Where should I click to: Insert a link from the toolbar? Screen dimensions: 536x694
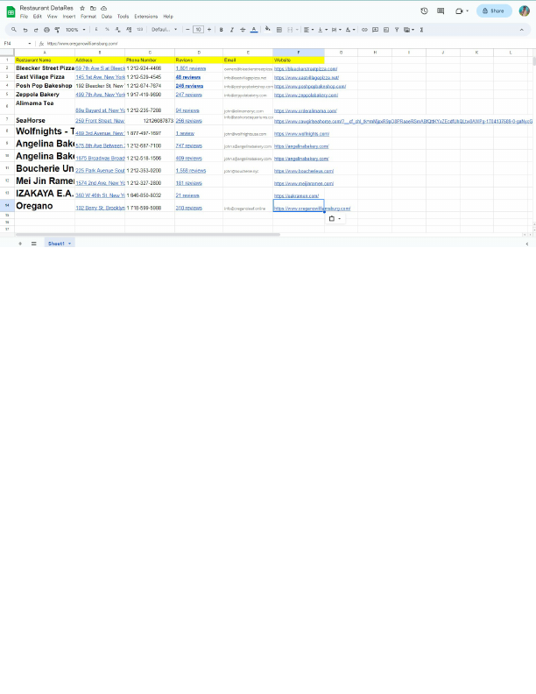(x=364, y=30)
